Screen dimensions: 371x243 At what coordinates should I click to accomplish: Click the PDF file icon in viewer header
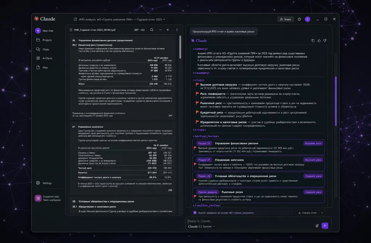point(71,30)
